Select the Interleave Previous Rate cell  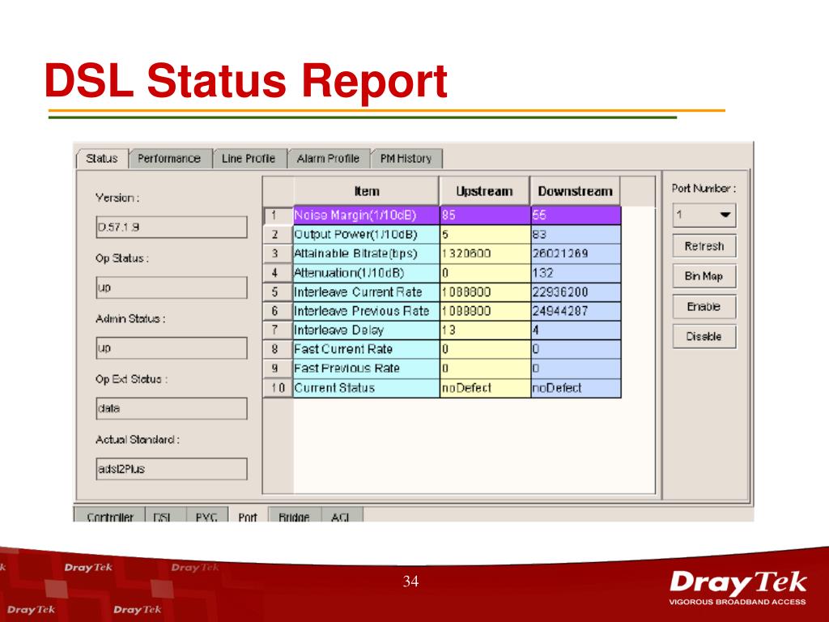tap(367, 311)
